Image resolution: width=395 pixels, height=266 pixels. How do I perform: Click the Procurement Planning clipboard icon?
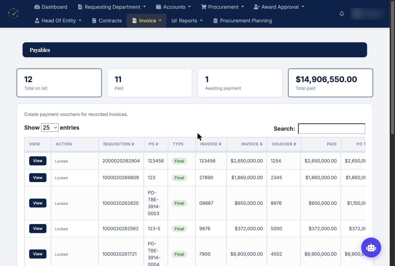point(215,21)
